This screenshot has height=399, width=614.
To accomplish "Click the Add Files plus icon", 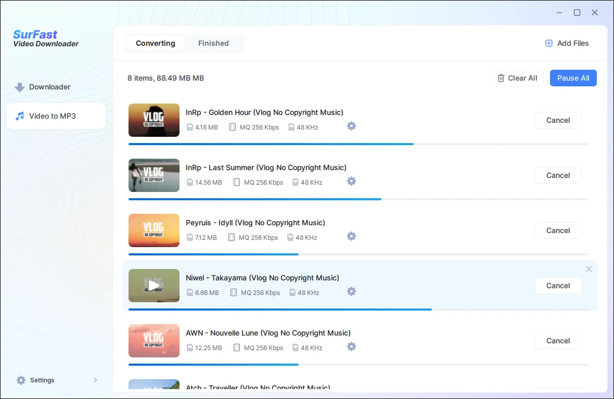I will click(x=548, y=43).
